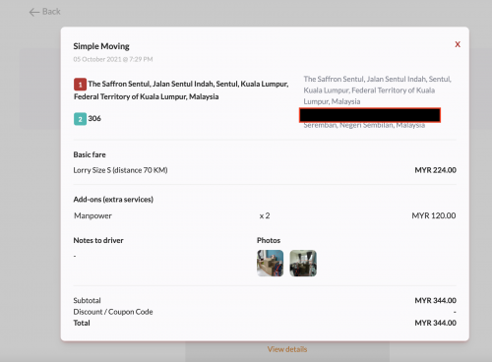Select the Total MYR 344.00 amount

tap(435, 323)
